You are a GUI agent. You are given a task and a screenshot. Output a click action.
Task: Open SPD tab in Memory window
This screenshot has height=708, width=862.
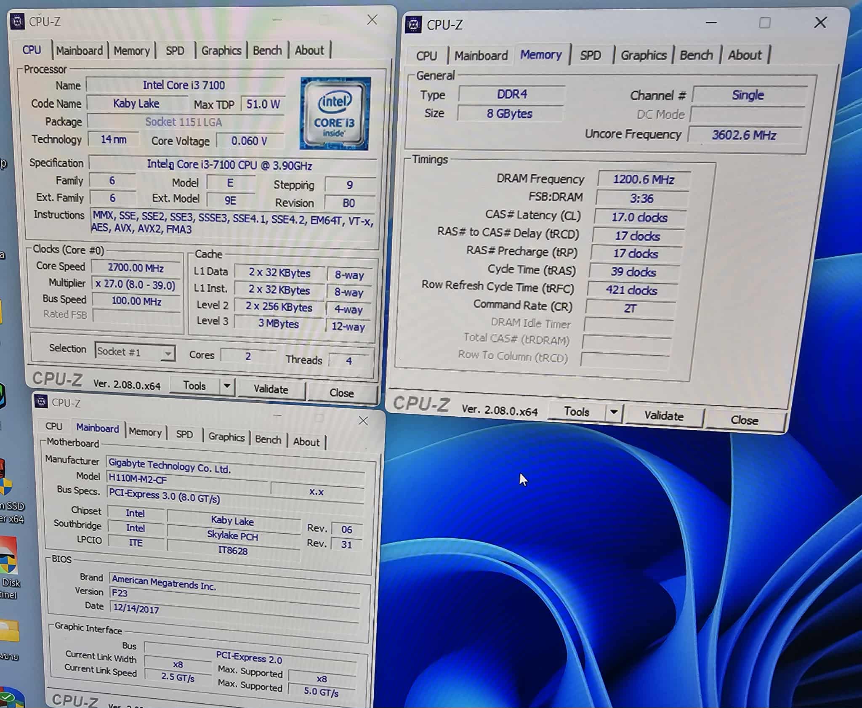pos(590,56)
